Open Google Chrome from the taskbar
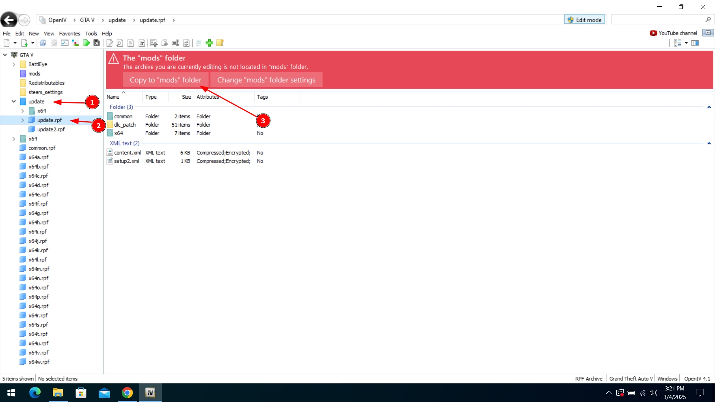This screenshot has height=402, width=715. [x=127, y=393]
